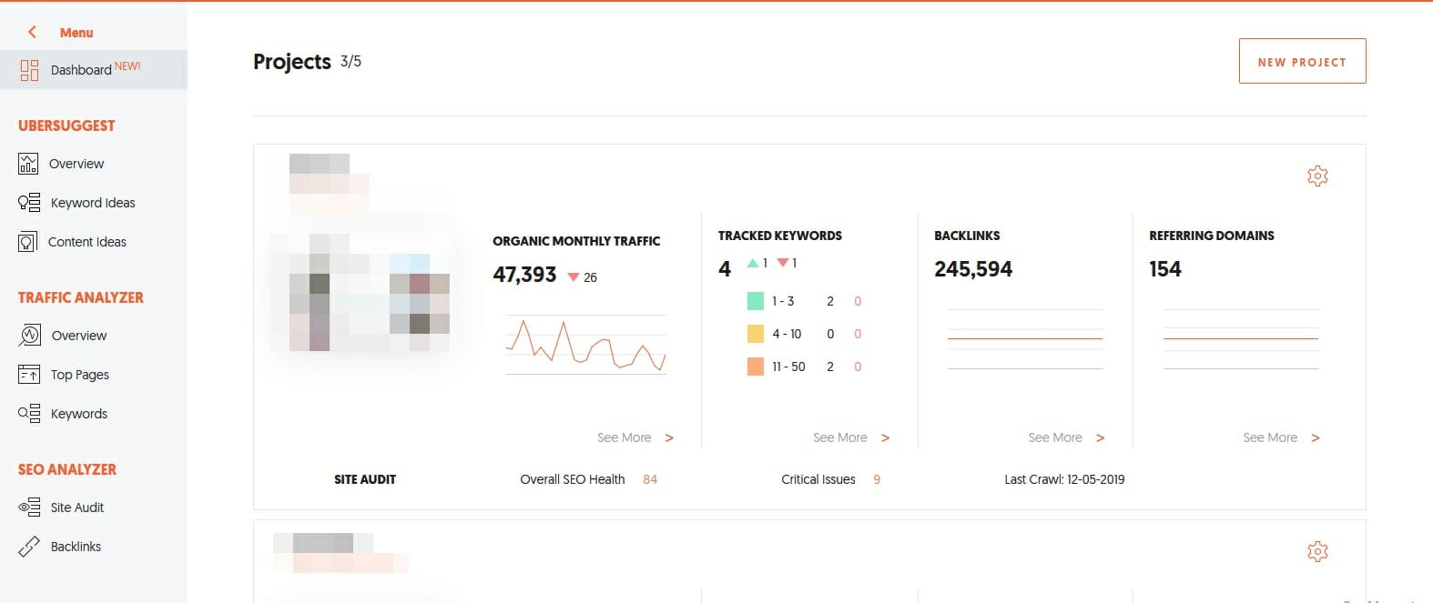Image resolution: width=1433 pixels, height=603 pixels.
Task: Click See More under Tracked Keywords
Action: coord(840,437)
